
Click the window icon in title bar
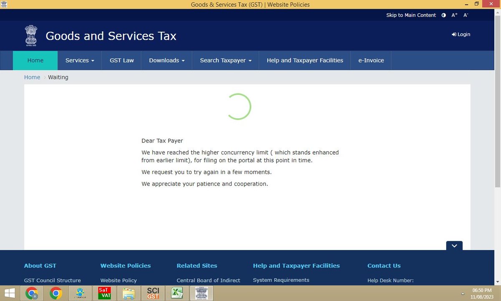[4, 5]
